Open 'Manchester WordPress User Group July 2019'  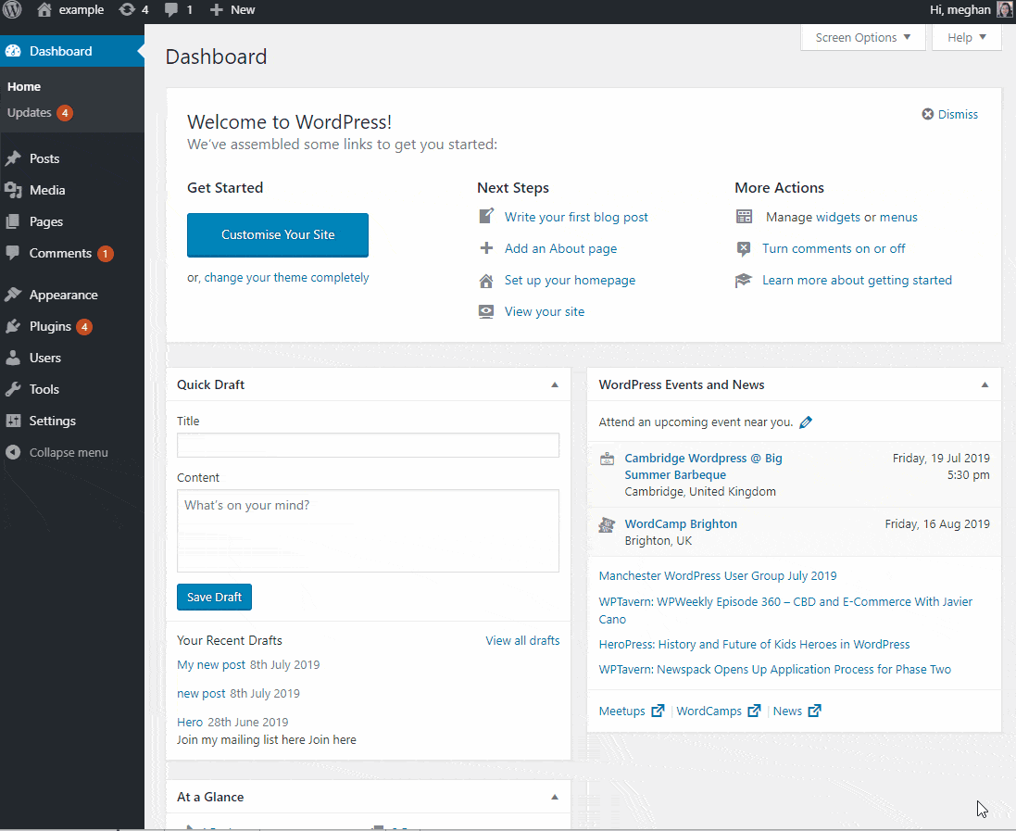click(717, 575)
